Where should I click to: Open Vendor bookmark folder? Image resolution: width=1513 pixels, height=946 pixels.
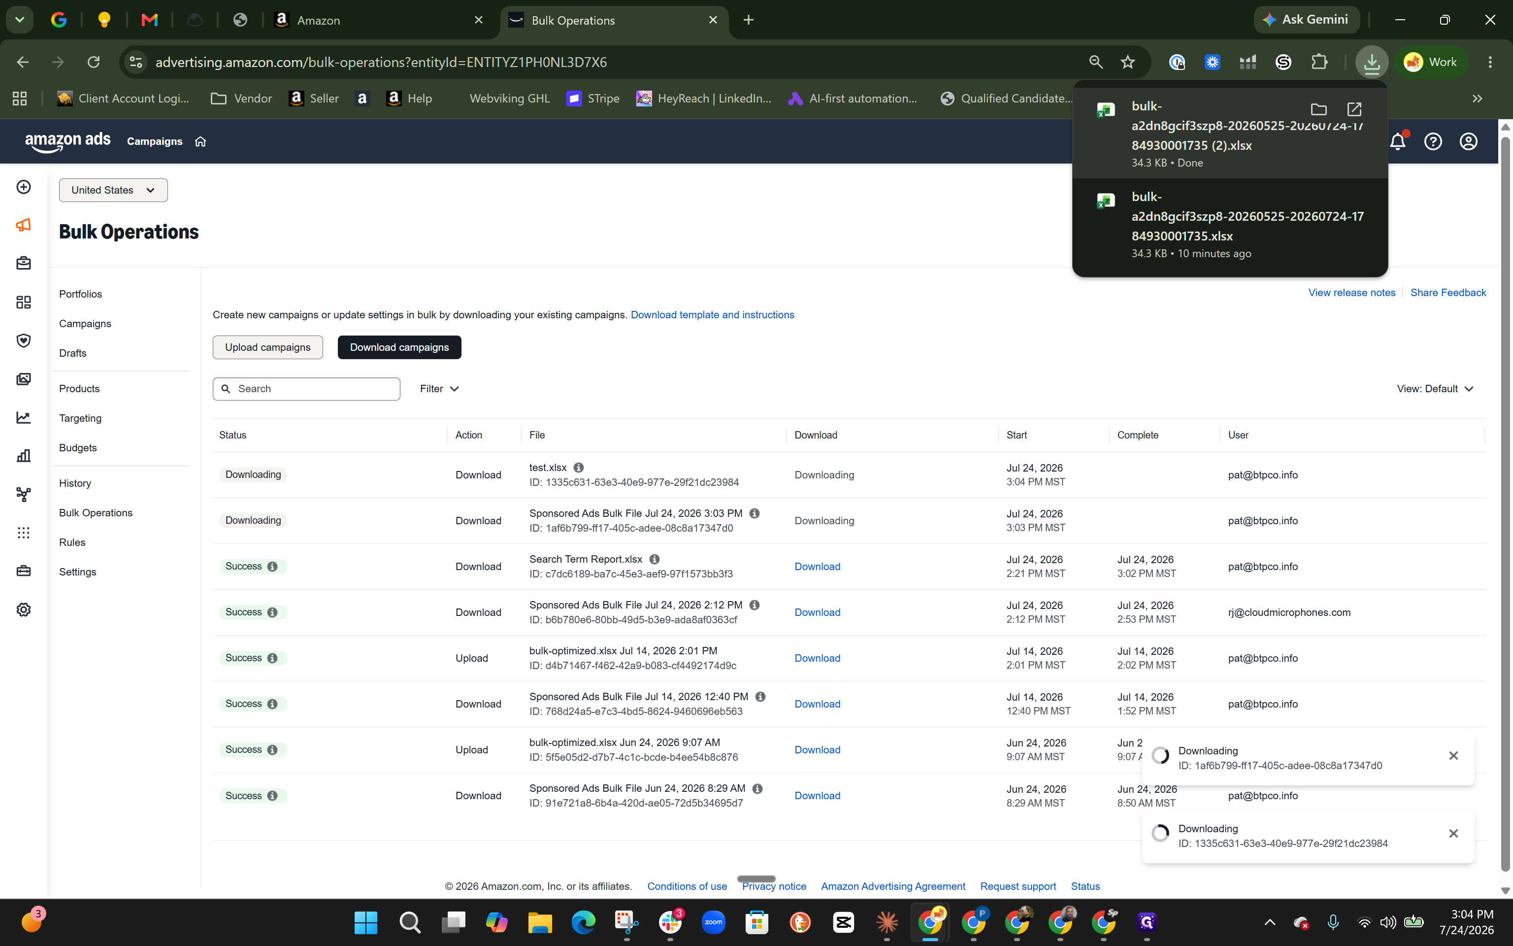241,98
